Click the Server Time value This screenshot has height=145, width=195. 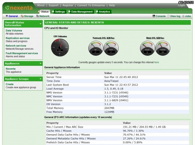[x=121, y=77]
